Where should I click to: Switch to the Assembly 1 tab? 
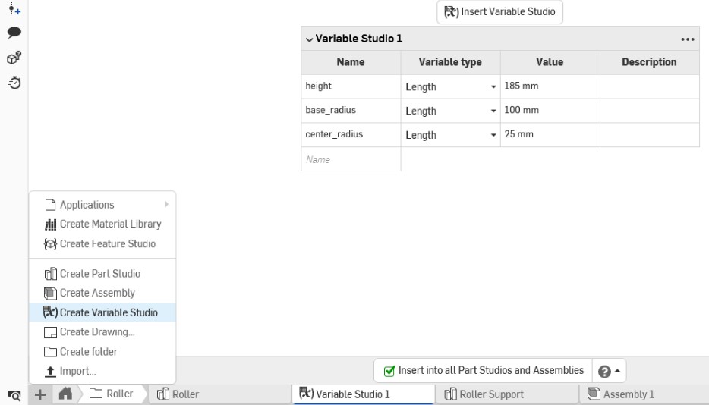point(644,394)
